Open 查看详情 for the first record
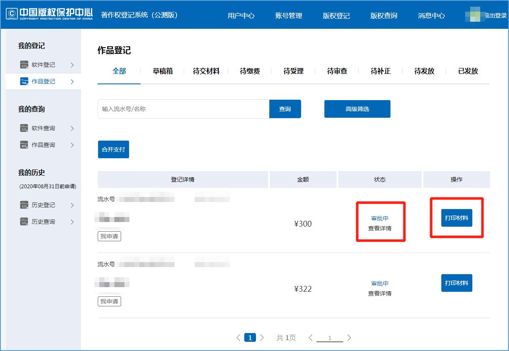Viewport: 509px width, 351px height. click(380, 229)
